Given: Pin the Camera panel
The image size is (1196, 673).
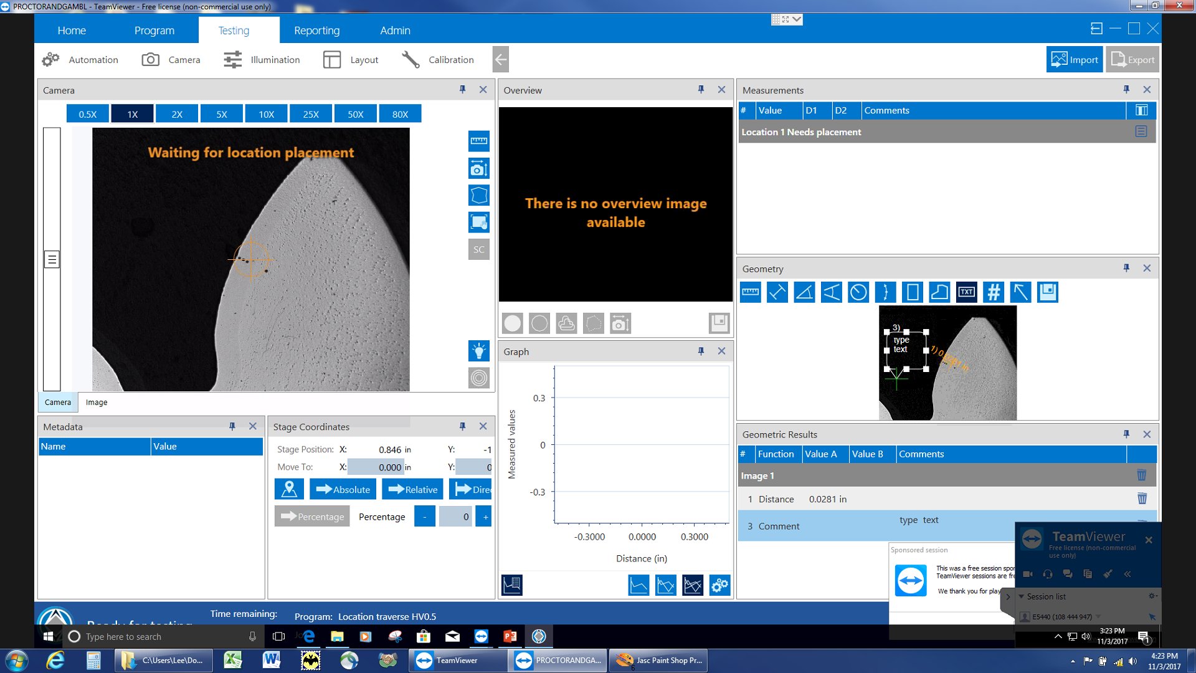Looking at the screenshot, I should tap(462, 90).
